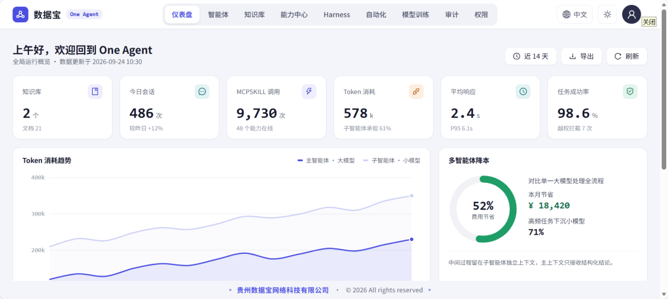Go to the 审计 tab
The width and height of the screenshot is (668, 299).
pyautogui.click(x=452, y=14)
